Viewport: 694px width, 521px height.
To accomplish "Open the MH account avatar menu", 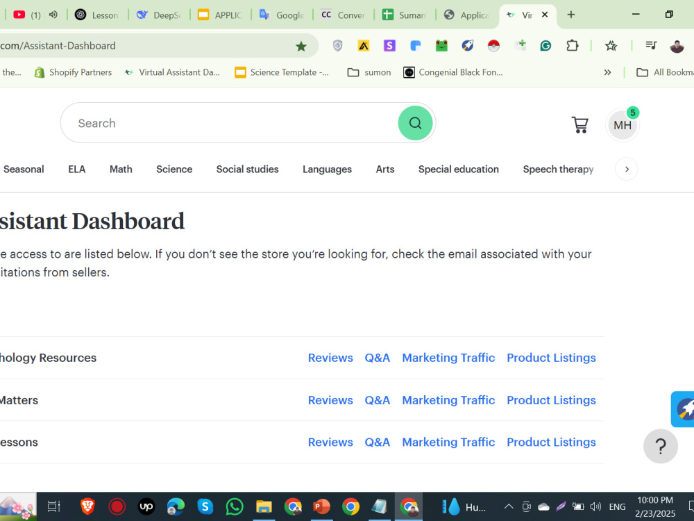I will pyautogui.click(x=623, y=125).
